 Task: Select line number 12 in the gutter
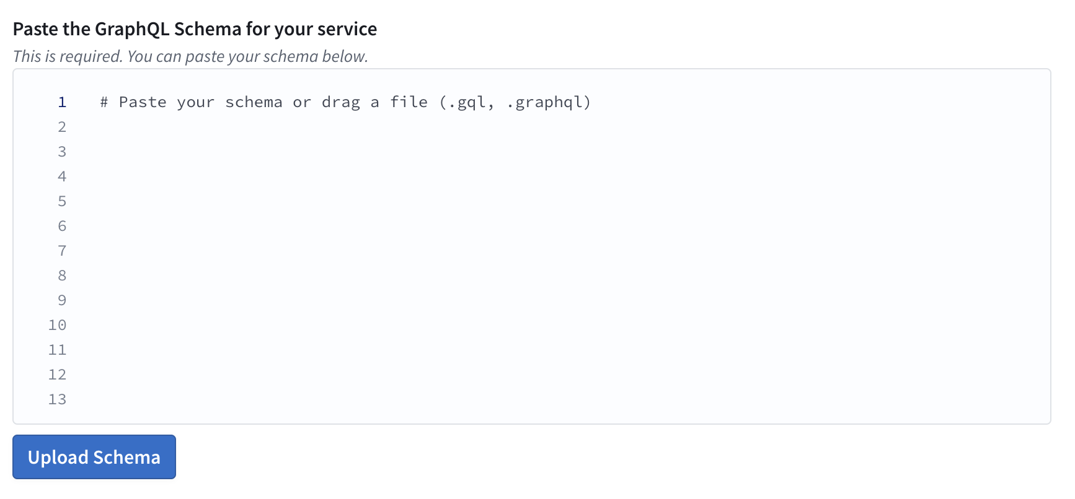click(x=57, y=375)
